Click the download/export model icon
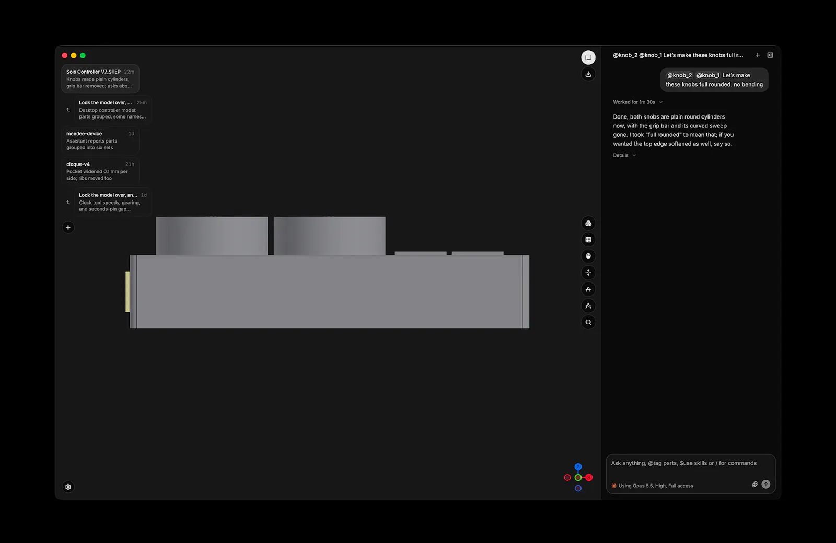This screenshot has height=543, width=836. click(588, 74)
